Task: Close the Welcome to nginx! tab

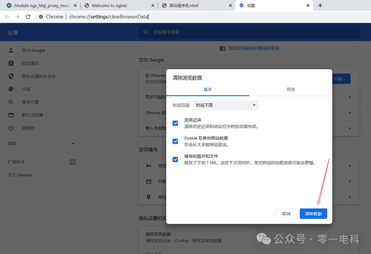Action: tap(153, 5)
